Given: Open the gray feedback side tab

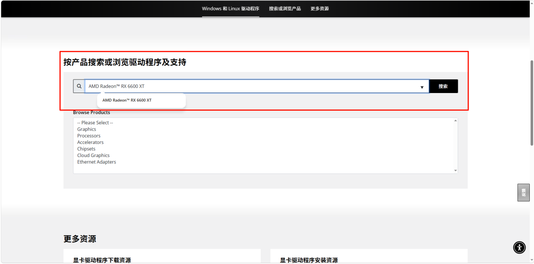Looking at the screenshot, I should coord(523,192).
